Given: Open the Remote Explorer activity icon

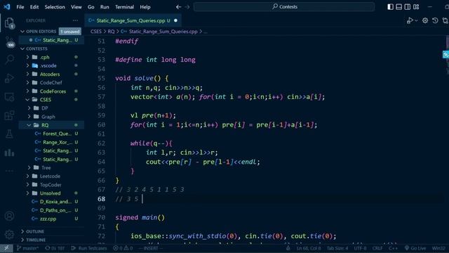Looking at the screenshot, I should point(9,97).
